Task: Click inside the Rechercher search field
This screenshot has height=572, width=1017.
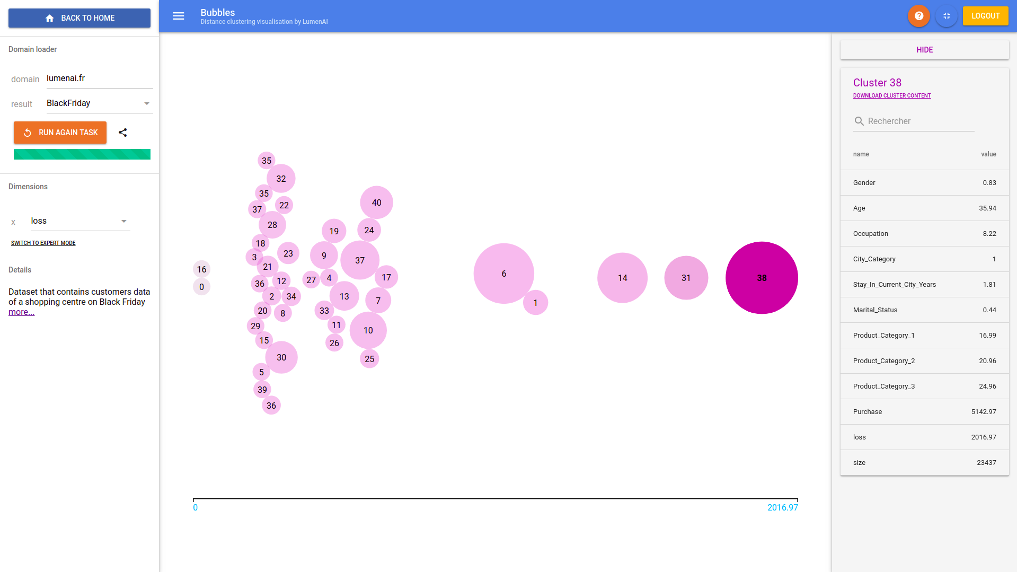Action: click(x=917, y=121)
